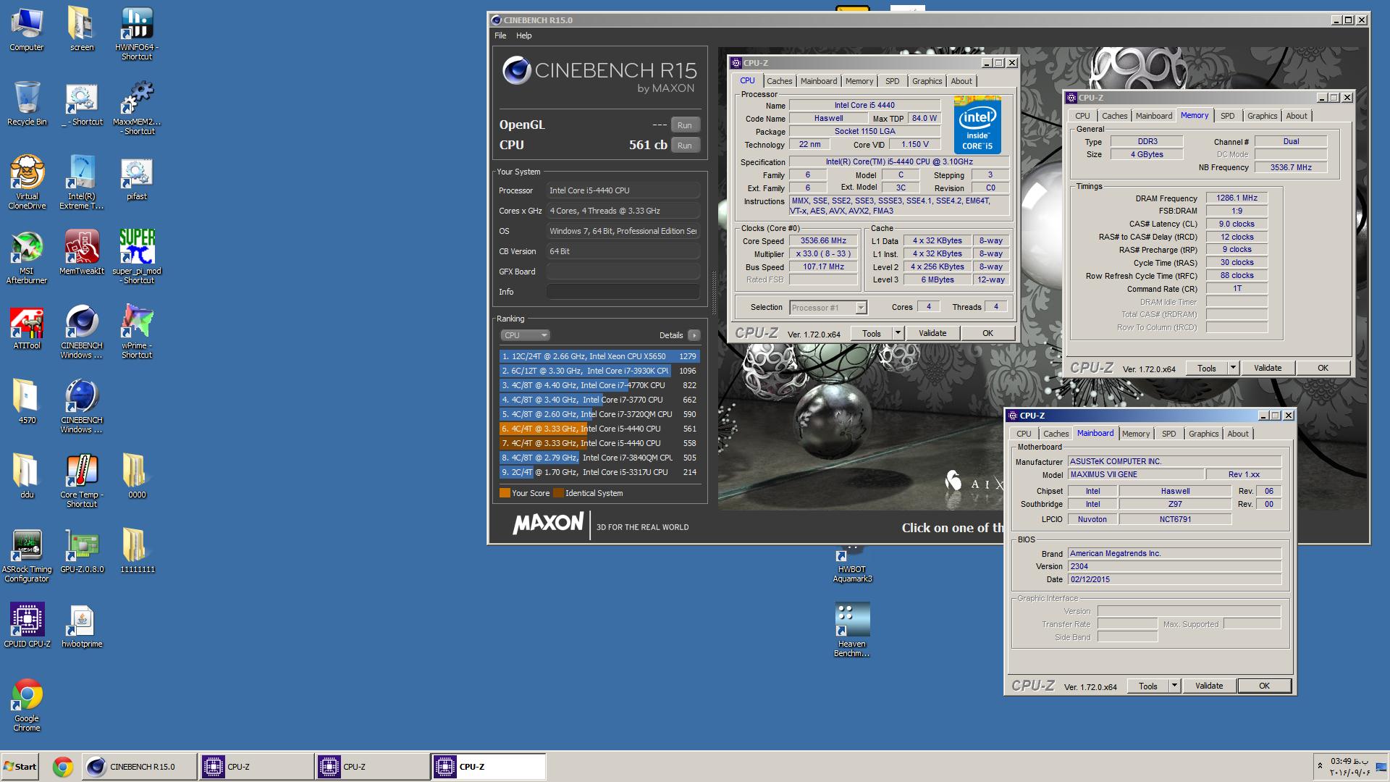Click OK in CPU tab window

pyautogui.click(x=987, y=333)
